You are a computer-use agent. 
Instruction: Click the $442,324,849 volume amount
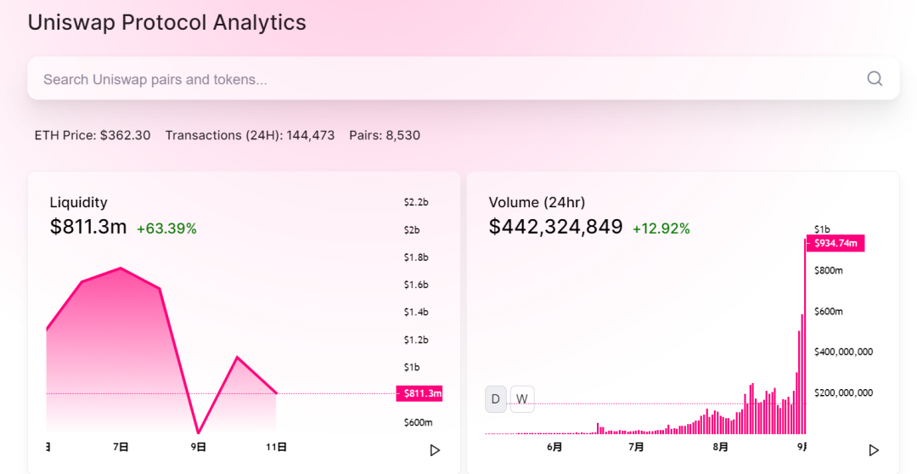tap(555, 227)
